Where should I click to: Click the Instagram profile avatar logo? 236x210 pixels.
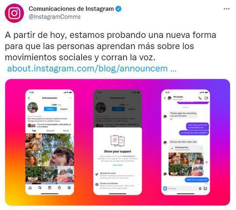tap(14, 13)
